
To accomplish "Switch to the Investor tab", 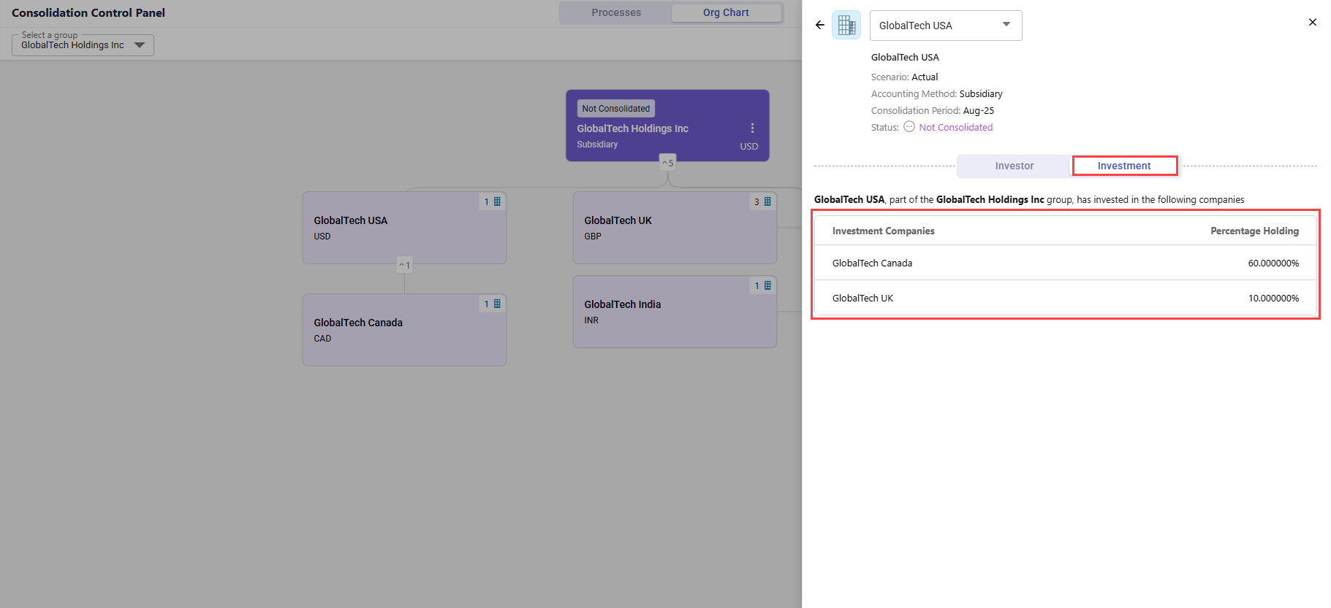I will pyautogui.click(x=1014, y=166).
